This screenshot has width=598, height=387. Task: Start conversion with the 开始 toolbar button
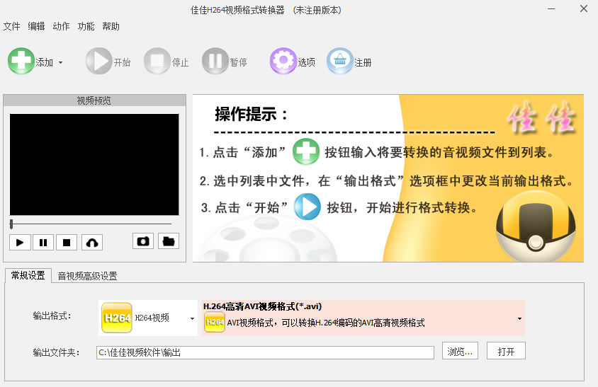pyautogui.click(x=108, y=61)
